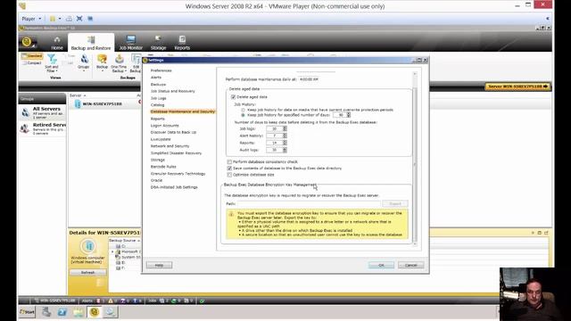Open Logon Accounts settings
This screenshot has width=571, height=321.
(x=164, y=126)
